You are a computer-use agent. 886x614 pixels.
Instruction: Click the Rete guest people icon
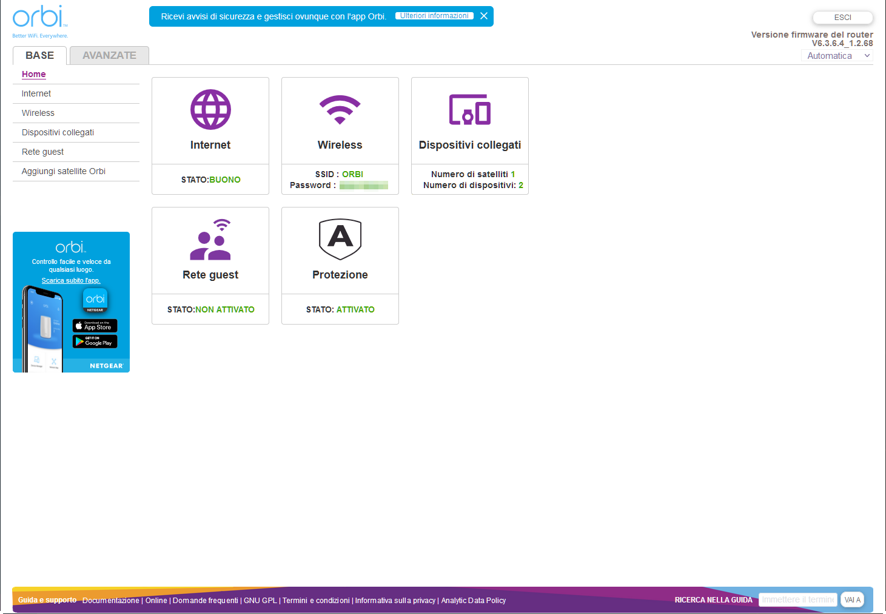pos(210,240)
